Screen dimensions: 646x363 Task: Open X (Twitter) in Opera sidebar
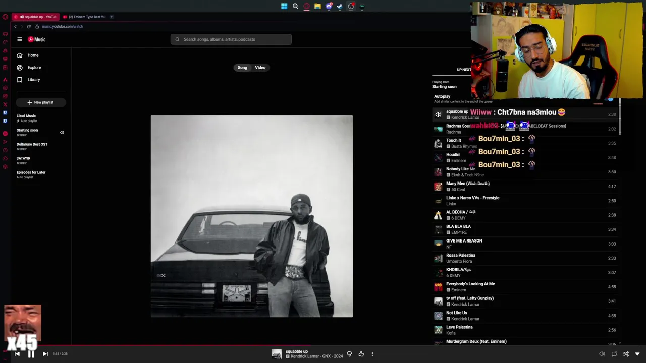point(5,104)
